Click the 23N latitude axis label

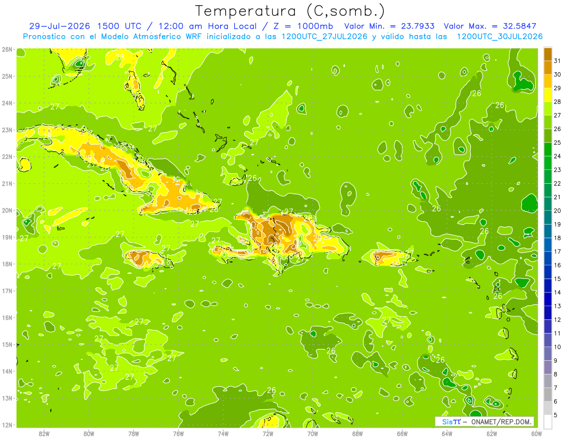[7, 130]
